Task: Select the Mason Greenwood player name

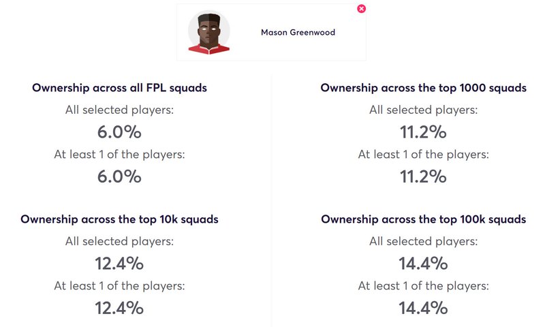Action: tap(298, 32)
